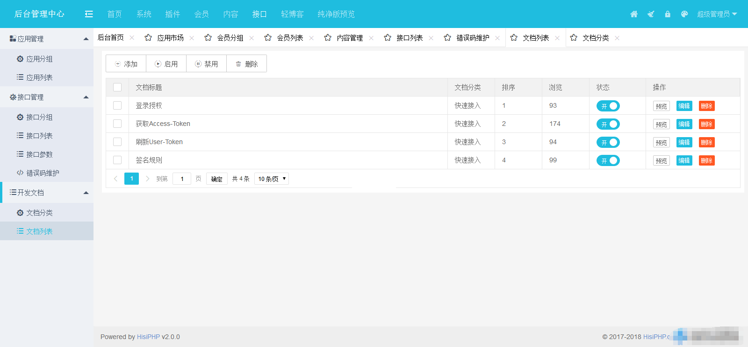Click the page number jump input field
The height and width of the screenshot is (347, 748).
[x=182, y=179]
